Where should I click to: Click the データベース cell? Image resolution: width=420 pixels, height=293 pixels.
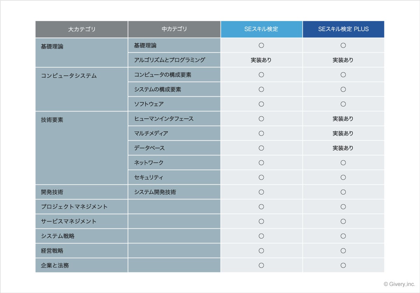click(x=174, y=148)
